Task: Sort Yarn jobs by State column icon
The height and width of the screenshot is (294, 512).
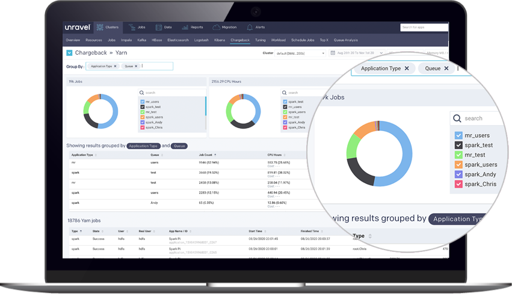Action: coord(102,231)
